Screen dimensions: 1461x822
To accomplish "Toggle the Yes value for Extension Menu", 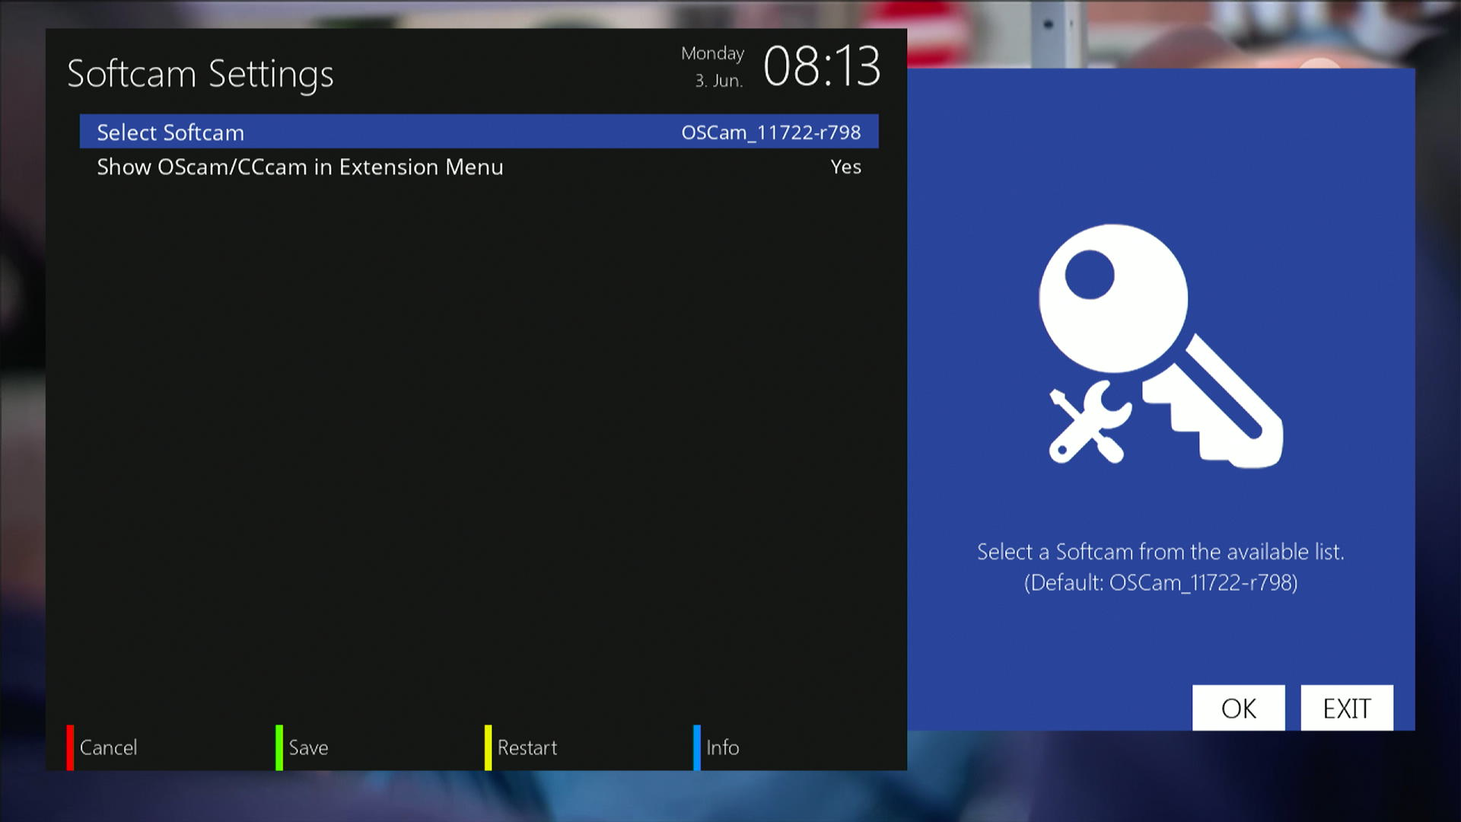I will coord(845,167).
